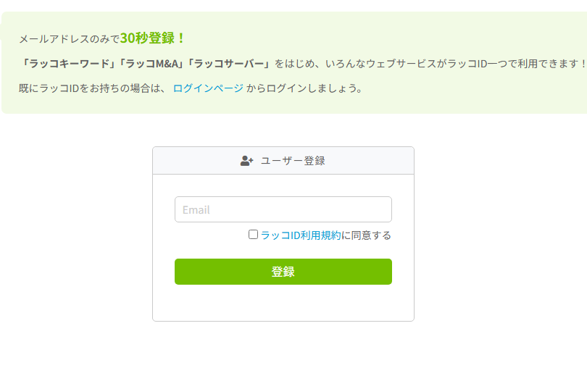This screenshot has height=368, width=587.
Task: Click the grey card header bar right of ユーザー登録
Action: pyautogui.click(x=370, y=161)
